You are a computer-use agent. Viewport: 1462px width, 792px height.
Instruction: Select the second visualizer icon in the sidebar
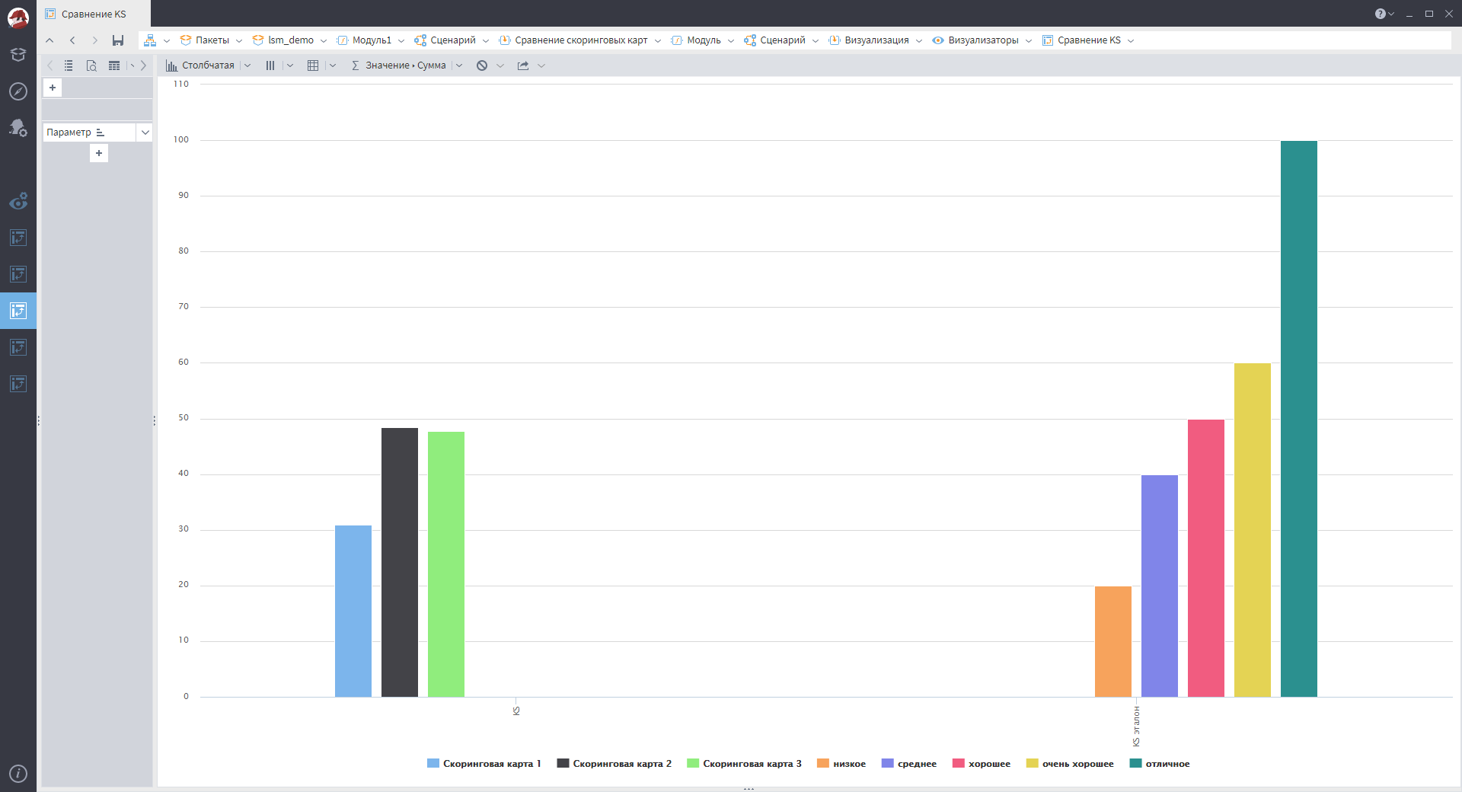18,274
